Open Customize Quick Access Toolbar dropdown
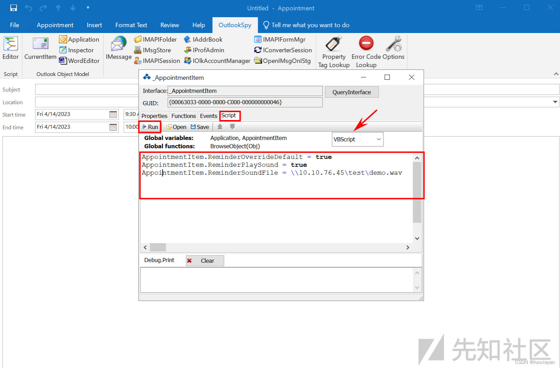Viewport: 560px width, 368px height. (x=88, y=7)
